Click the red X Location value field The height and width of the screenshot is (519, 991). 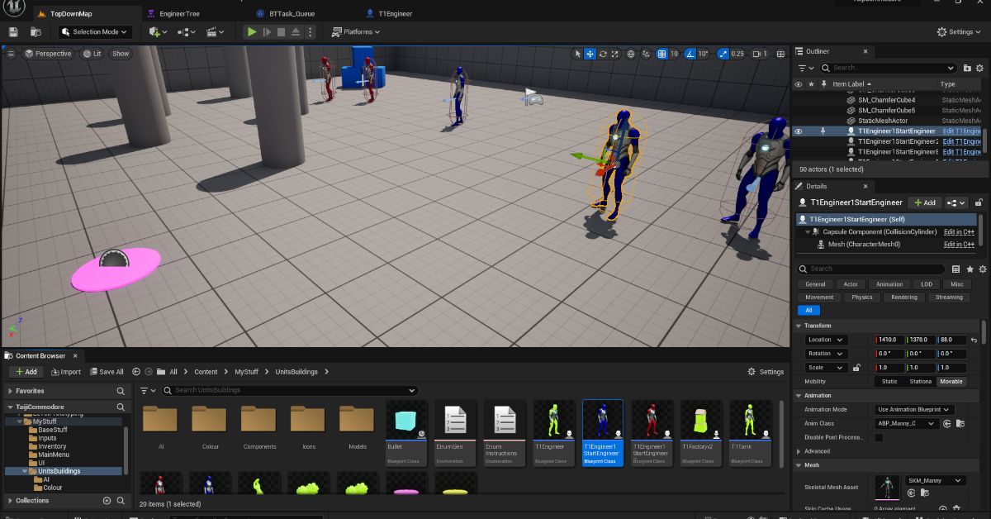889,340
